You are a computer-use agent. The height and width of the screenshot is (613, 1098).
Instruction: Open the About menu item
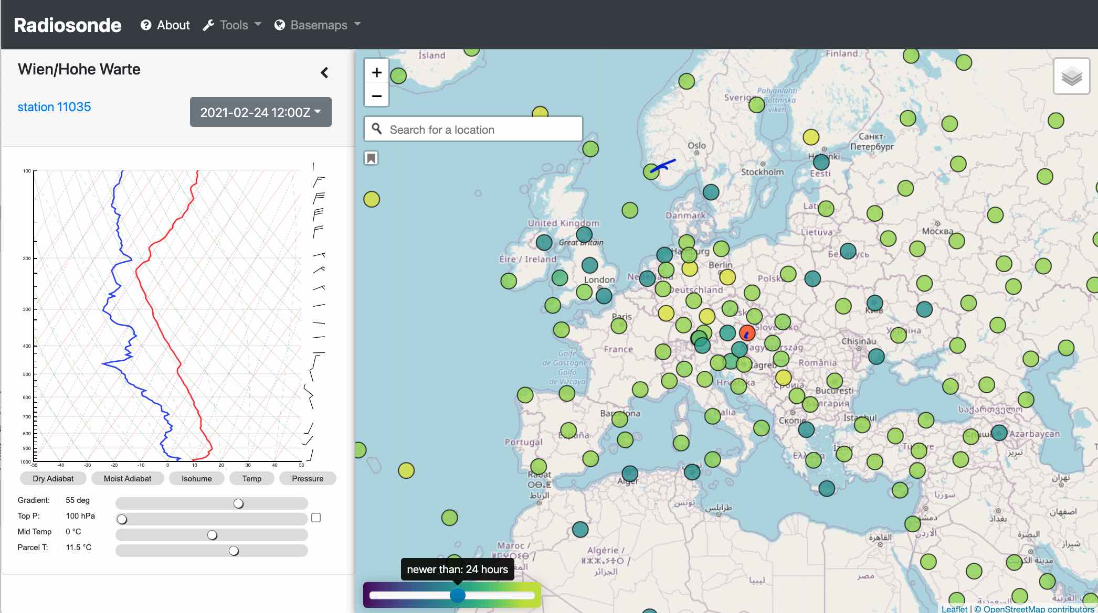click(x=173, y=25)
